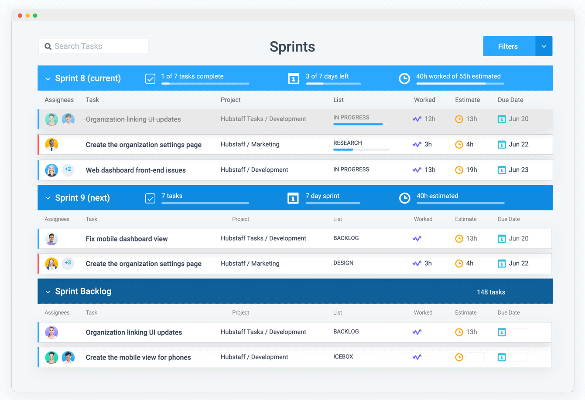
Task: Open the task Create the organization settings page
Action: [144, 144]
